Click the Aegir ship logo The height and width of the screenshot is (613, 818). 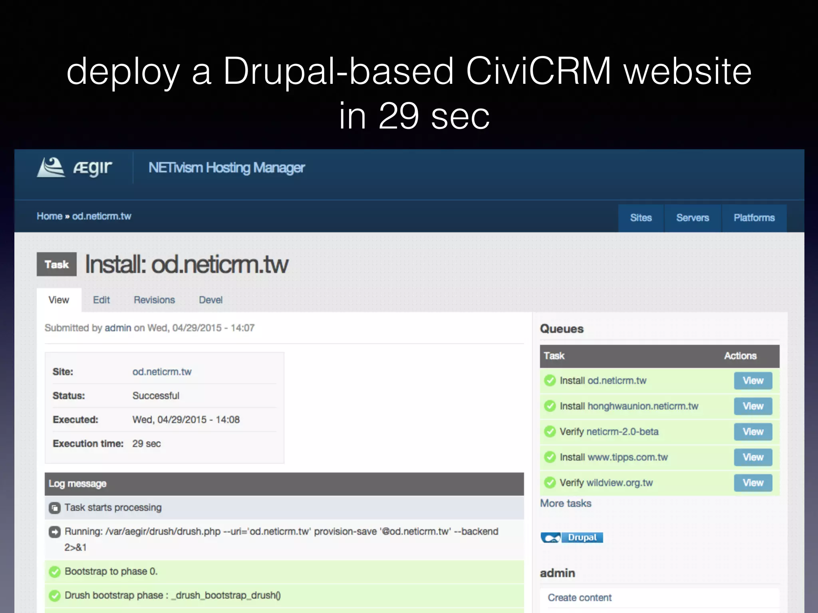[51, 167]
